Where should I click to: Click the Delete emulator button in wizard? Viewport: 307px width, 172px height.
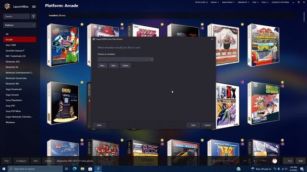pos(126,66)
